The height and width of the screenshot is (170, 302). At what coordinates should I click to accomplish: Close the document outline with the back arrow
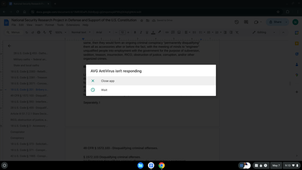coord(9,46)
